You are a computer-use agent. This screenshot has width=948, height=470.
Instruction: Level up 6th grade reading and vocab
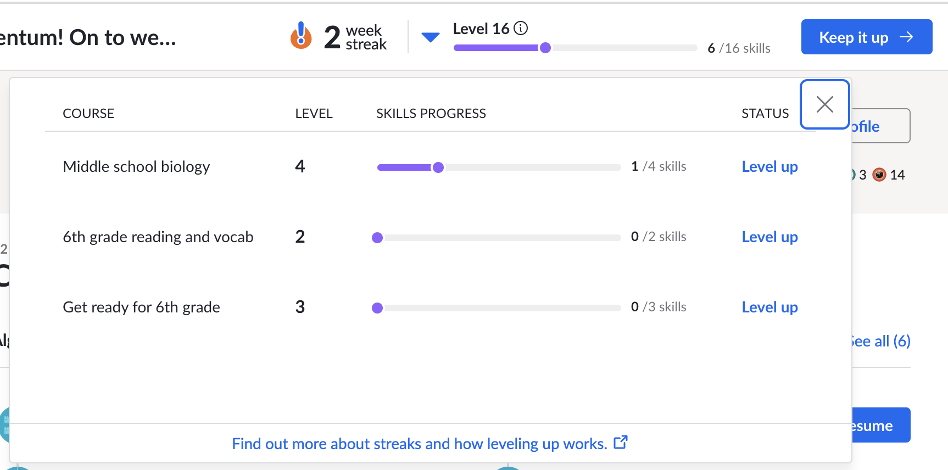click(x=769, y=237)
